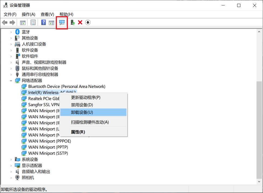Click the 人机接口设备 category icon

point(18,44)
